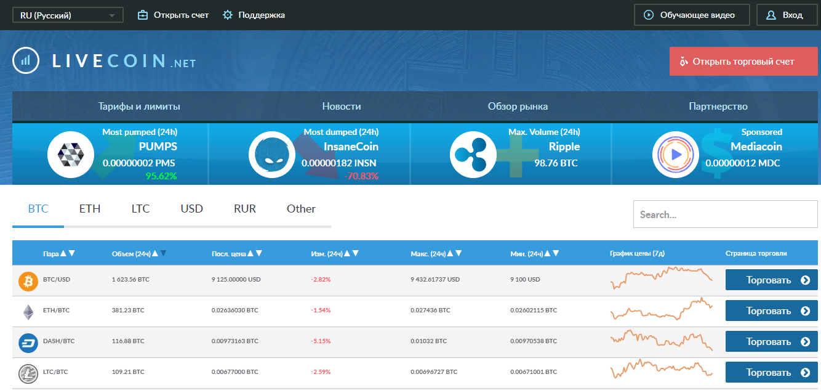Click the support gear icon
Viewport: 821px width, 390px height.
click(x=228, y=15)
